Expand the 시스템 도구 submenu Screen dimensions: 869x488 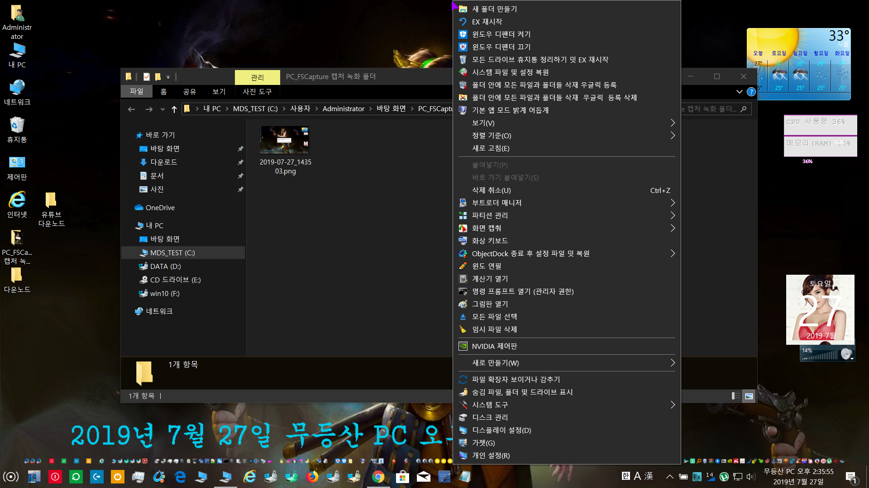pos(567,405)
